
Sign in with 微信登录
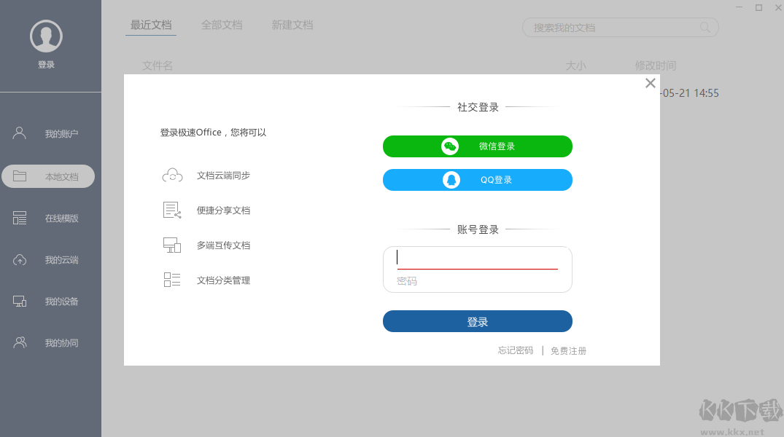(477, 146)
